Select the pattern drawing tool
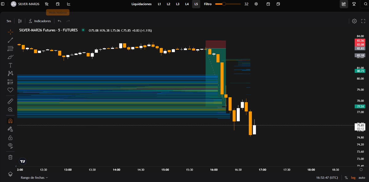Image resolution: width=369 pixels, height=182 pixels. 10,73
